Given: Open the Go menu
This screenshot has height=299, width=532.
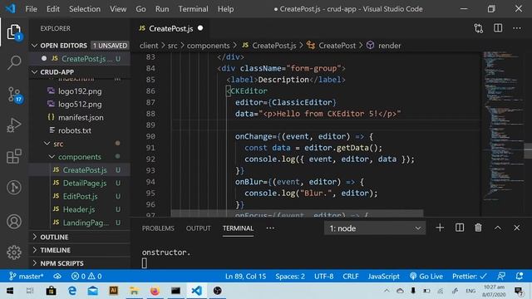Looking at the screenshot, I should click(140, 9).
